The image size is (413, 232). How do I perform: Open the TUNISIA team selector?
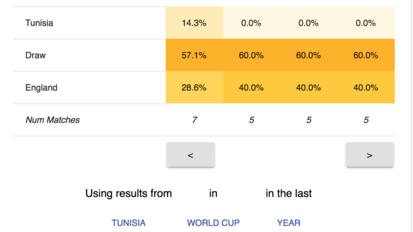point(129,223)
